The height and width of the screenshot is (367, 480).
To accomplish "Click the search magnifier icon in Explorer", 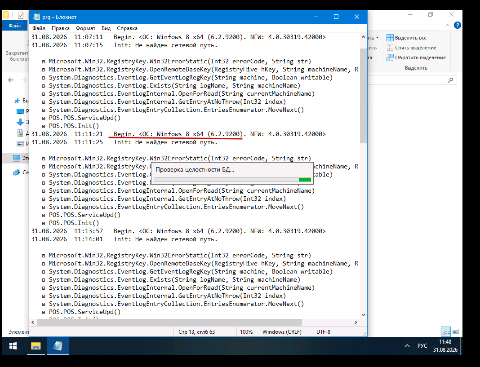I will click(x=450, y=80).
